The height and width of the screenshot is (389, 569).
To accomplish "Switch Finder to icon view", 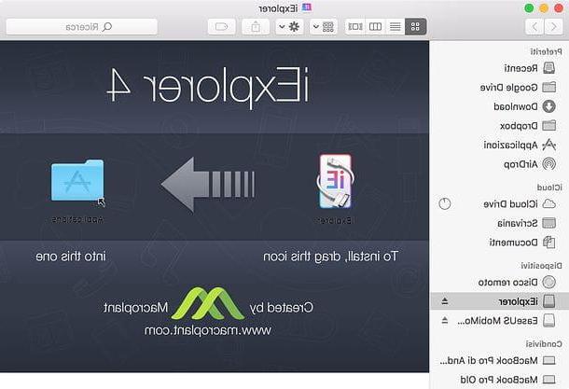I will click(415, 26).
